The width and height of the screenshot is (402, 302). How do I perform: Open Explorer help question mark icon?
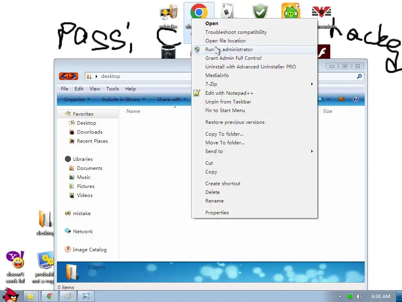click(356, 99)
